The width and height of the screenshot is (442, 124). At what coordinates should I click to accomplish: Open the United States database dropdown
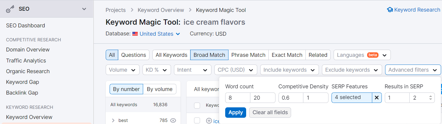tap(160, 34)
